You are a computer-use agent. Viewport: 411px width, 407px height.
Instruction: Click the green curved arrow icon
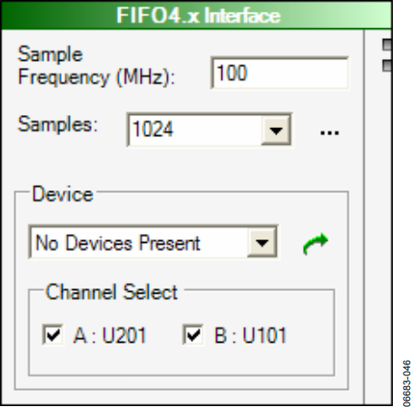[x=316, y=244]
